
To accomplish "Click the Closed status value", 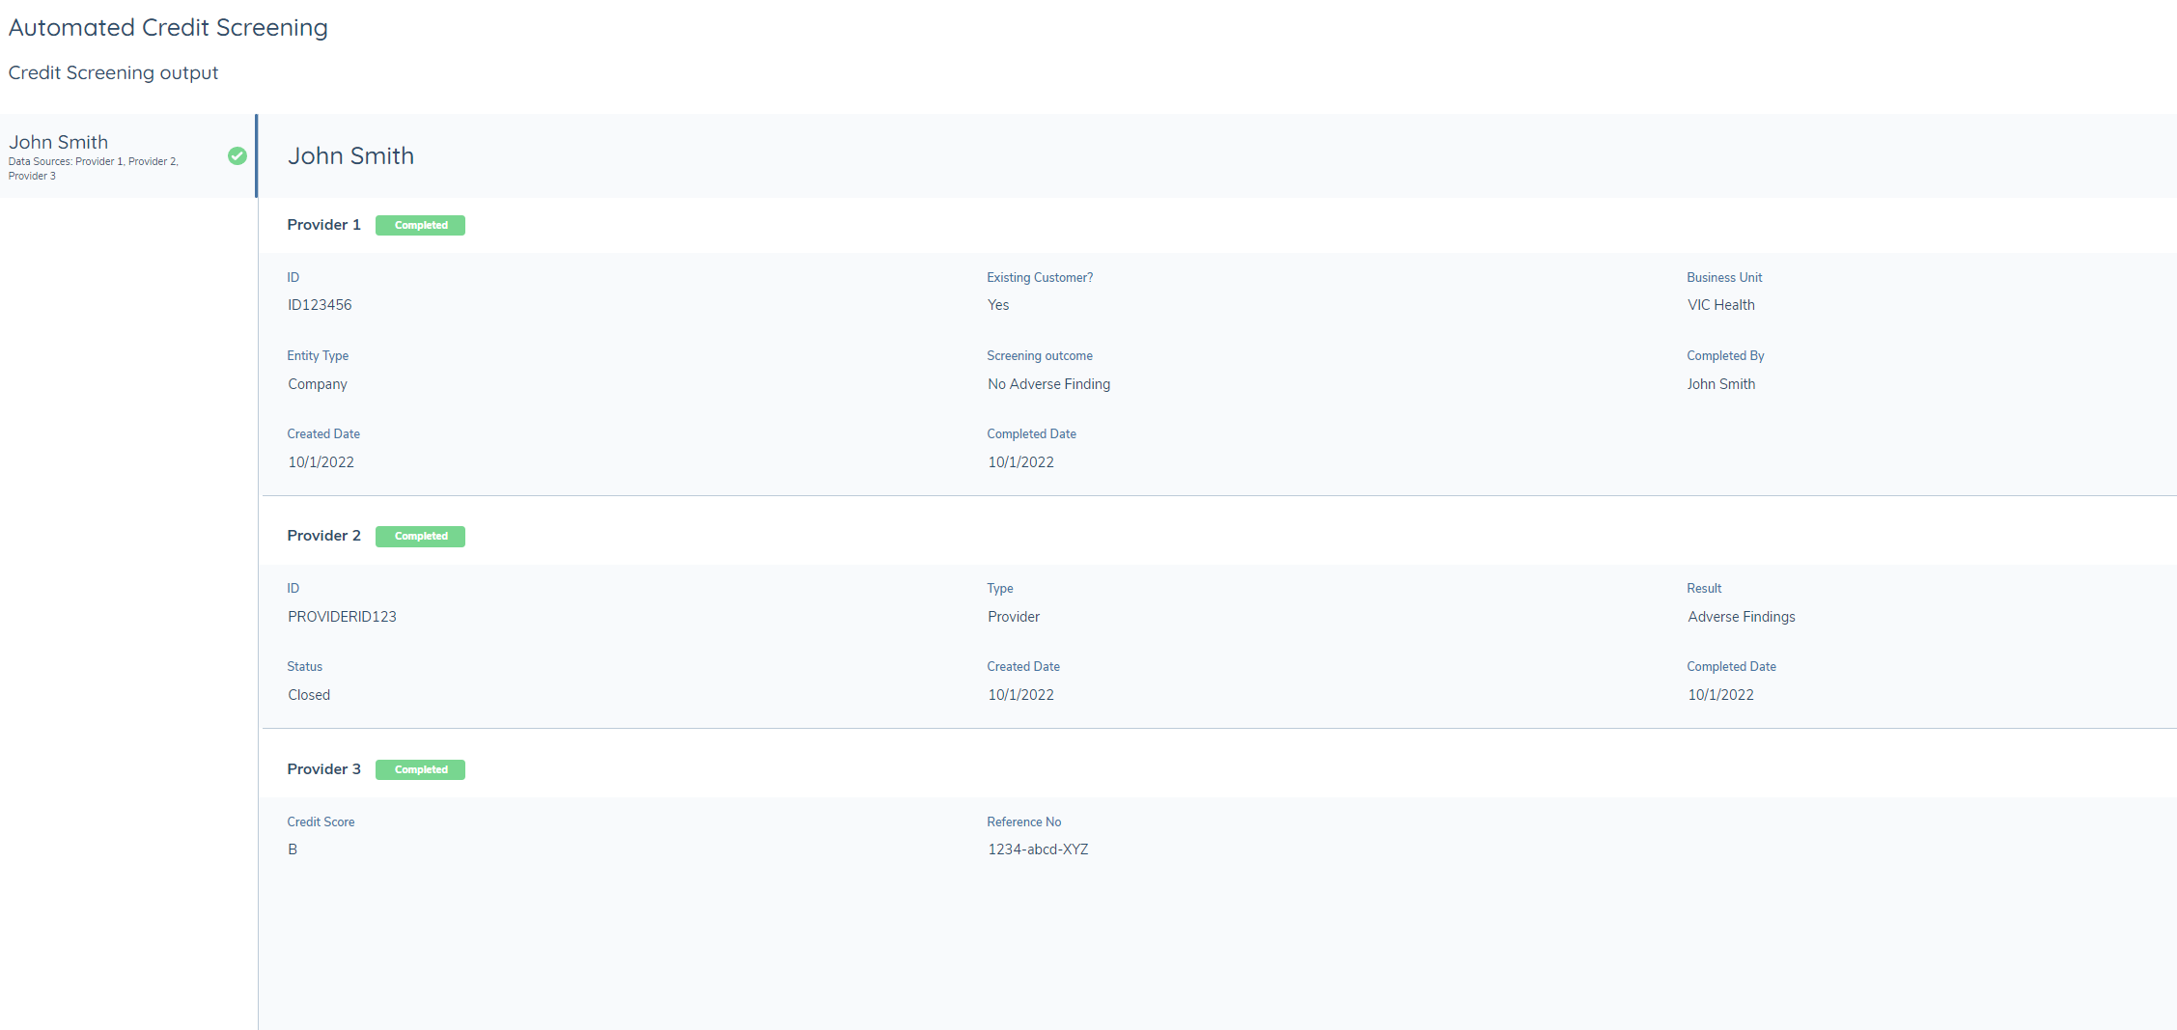I will [x=309, y=695].
